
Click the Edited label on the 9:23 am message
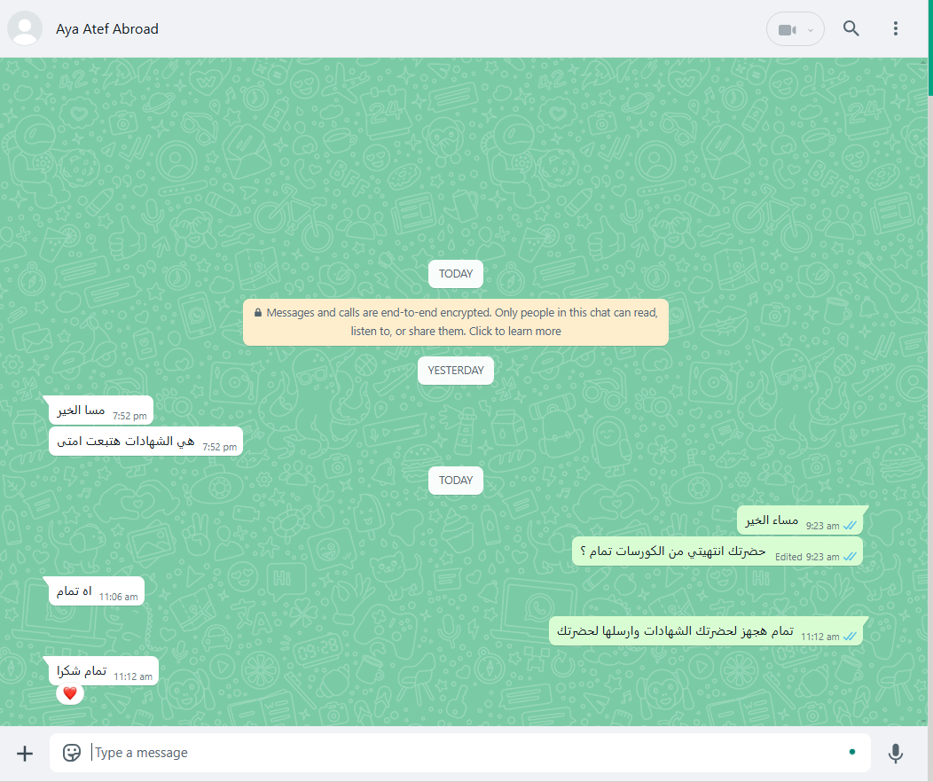tap(788, 557)
